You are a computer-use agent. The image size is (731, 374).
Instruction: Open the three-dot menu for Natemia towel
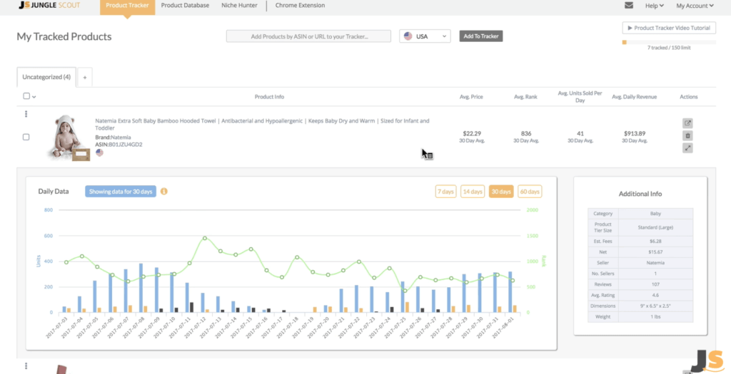(x=26, y=114)
